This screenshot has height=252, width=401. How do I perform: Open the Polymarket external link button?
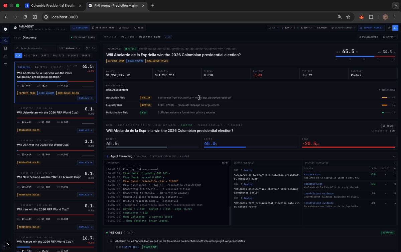tap(369, 37)
